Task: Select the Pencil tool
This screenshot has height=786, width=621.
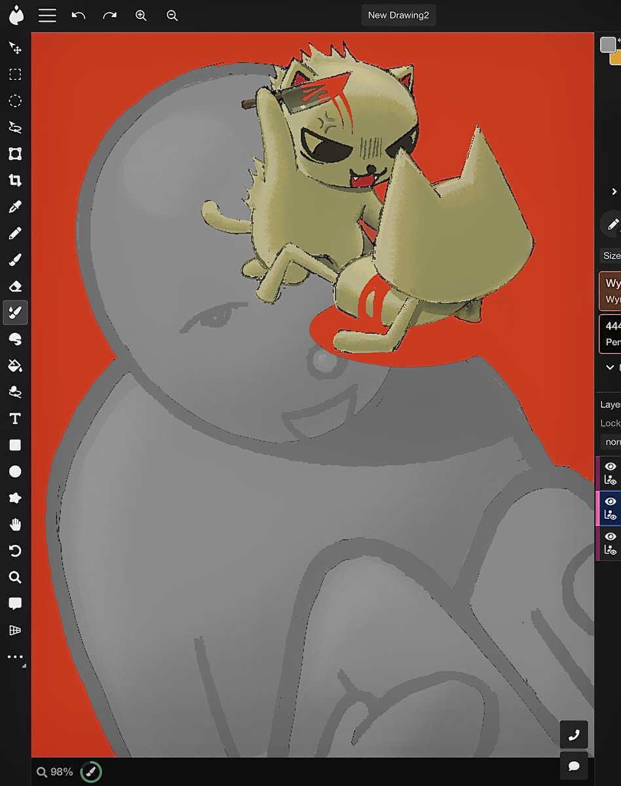Action: tap(15, 233)
